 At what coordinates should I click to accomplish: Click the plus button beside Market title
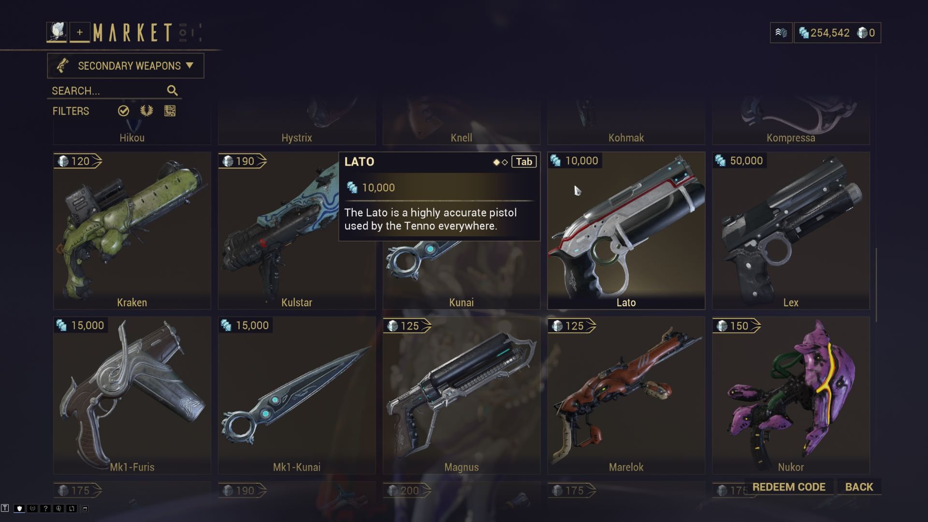point(80,32)
